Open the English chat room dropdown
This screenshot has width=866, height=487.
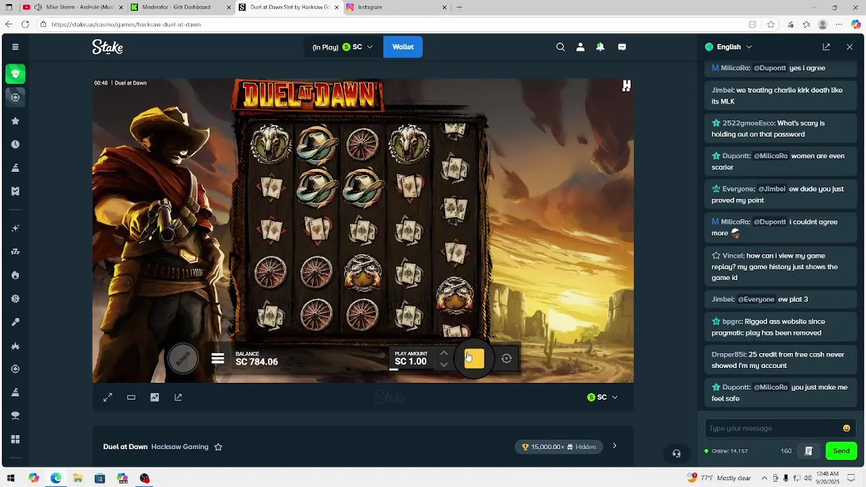[x=729, y=47]
